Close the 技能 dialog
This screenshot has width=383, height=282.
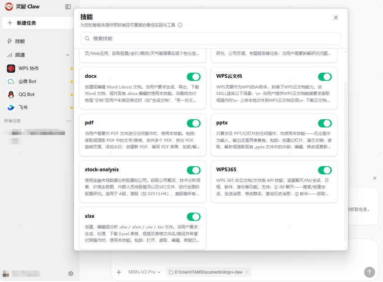coord(336,18)
